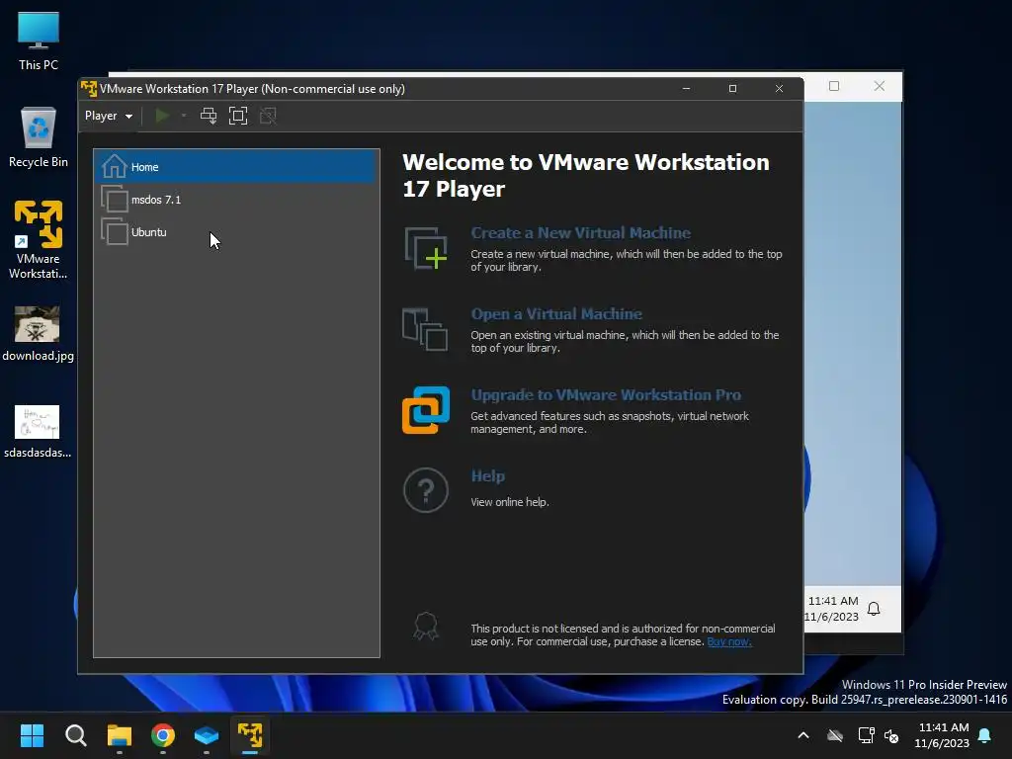Image resolution: width=1012 pixels, height=759 pixels.
Task: Show hidden system tray icons chevron
Action: (803, 735)
